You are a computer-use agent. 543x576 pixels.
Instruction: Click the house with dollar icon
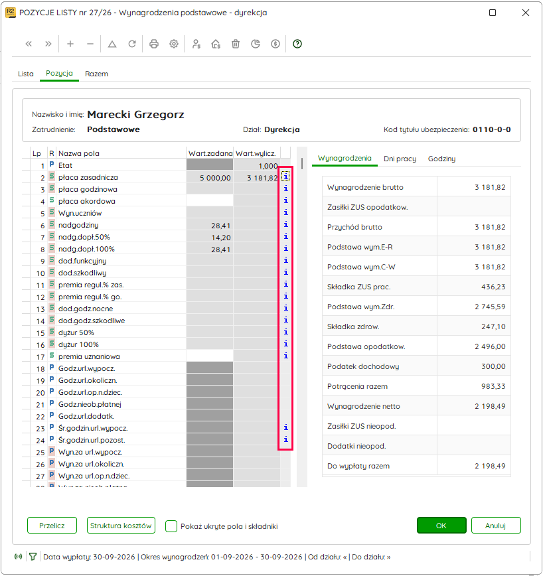[x=216, y=44]
